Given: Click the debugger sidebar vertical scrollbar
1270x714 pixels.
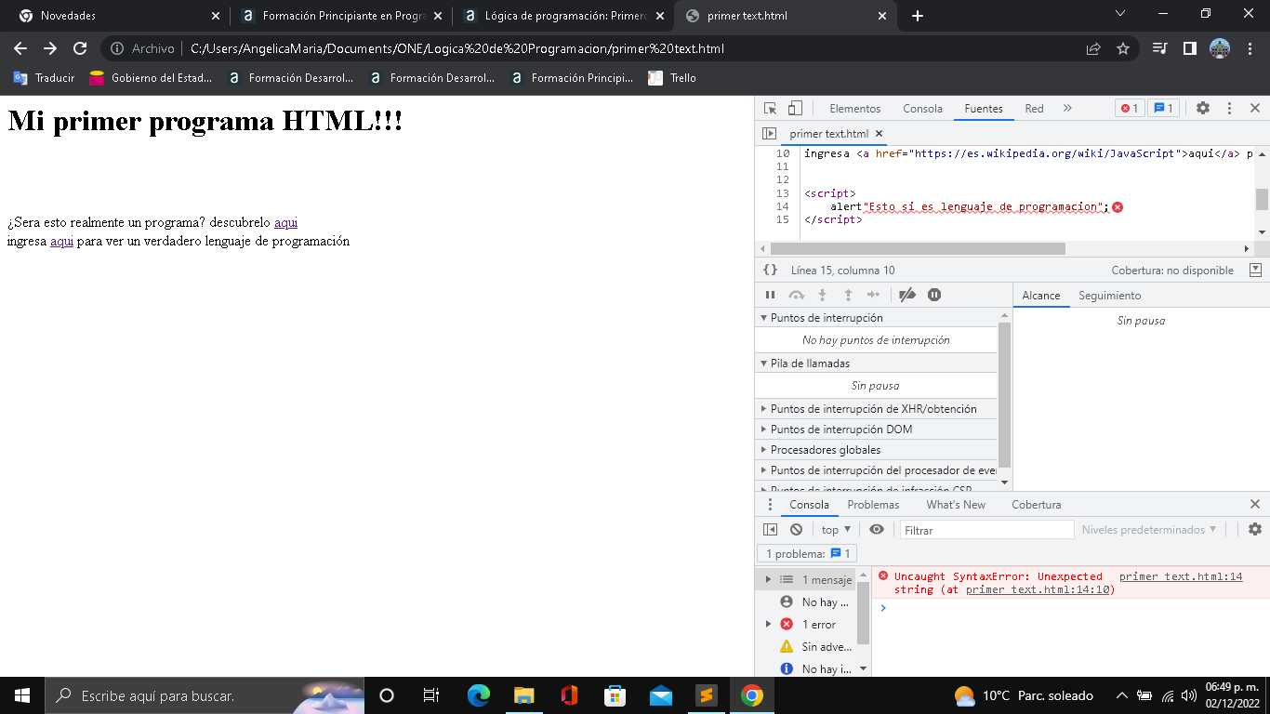Looking at the screenshot, I should click(x=1004, y=394).
